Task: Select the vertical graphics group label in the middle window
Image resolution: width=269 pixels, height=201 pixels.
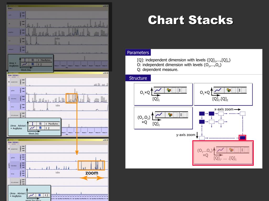Action: (9, 98)
